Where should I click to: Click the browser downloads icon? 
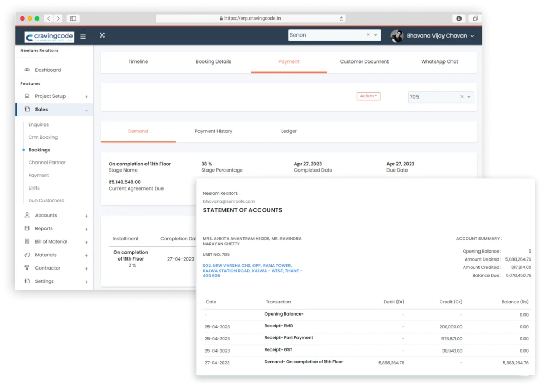click(459, 19)
